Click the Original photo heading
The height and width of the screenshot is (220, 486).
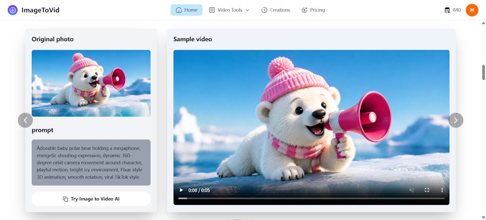click(53, 39)
